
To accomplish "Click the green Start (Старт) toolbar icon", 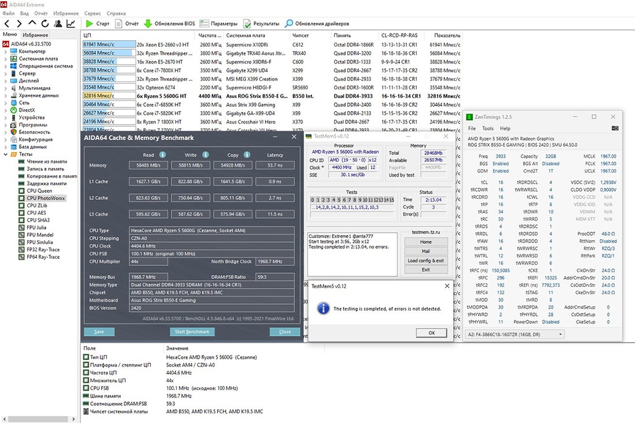I will tap(89, 24).
